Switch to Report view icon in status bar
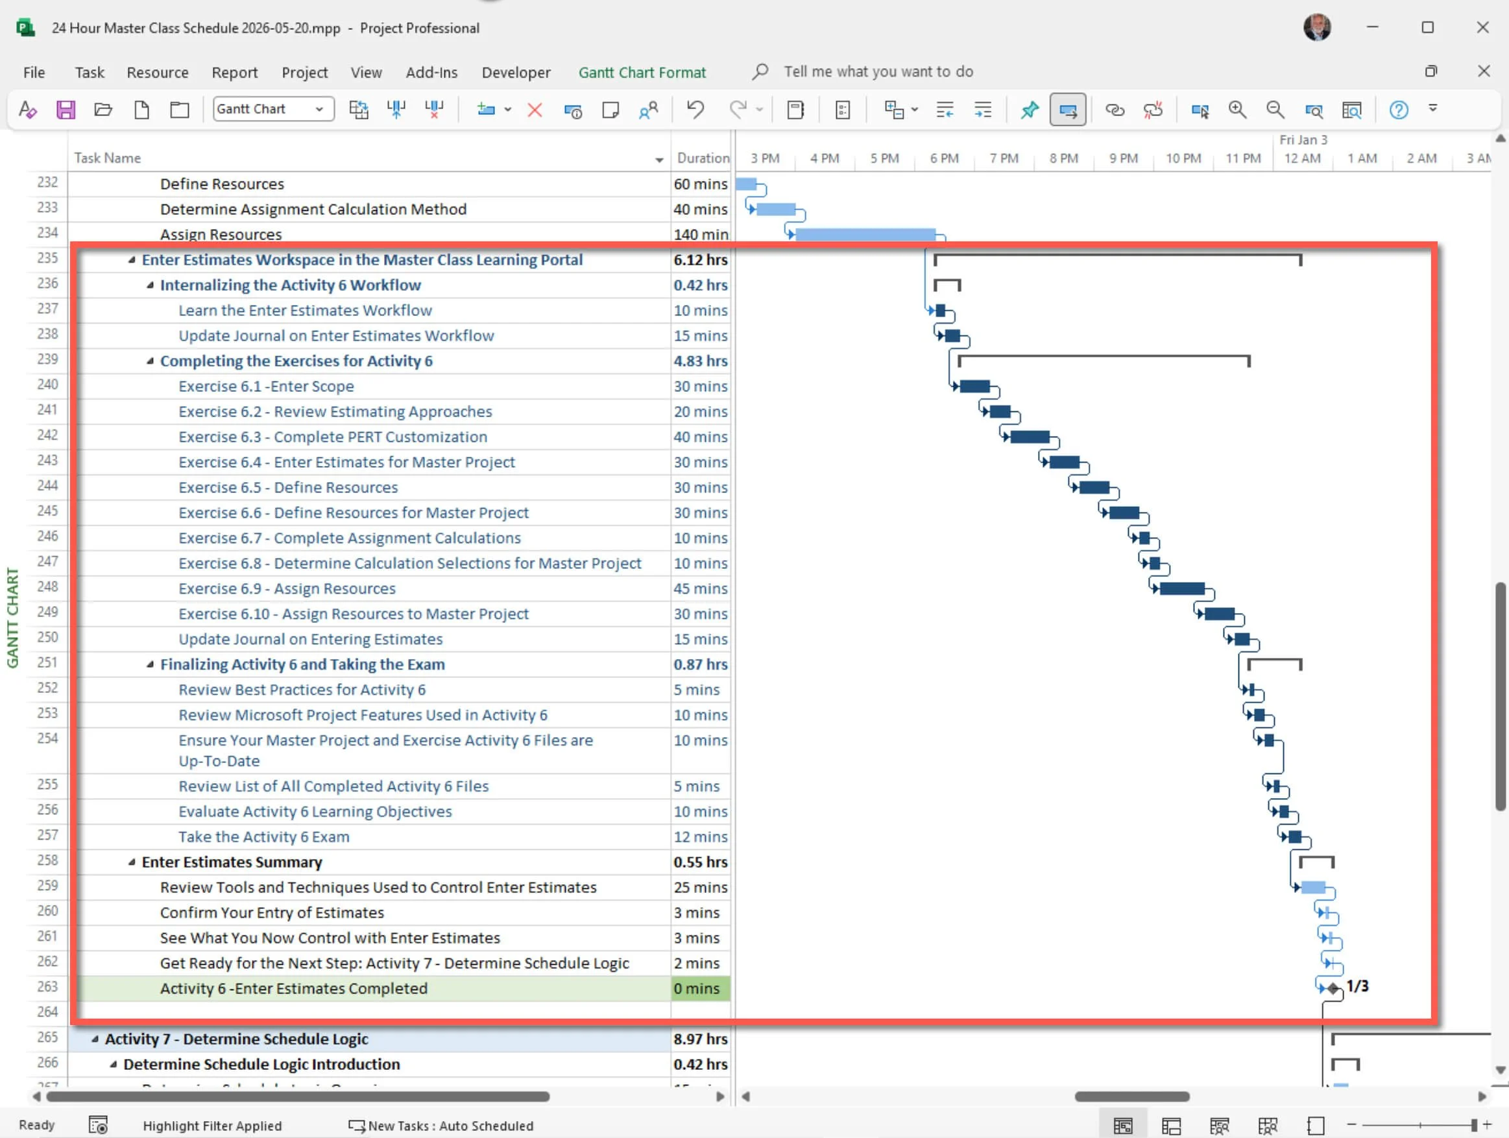Viewport: 1509px width, 1138px height. tap(1316, 1125)
